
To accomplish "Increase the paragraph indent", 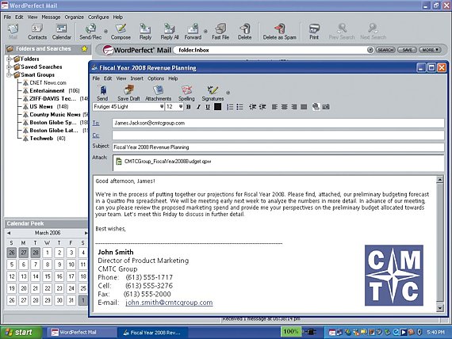I will [262, 107].
